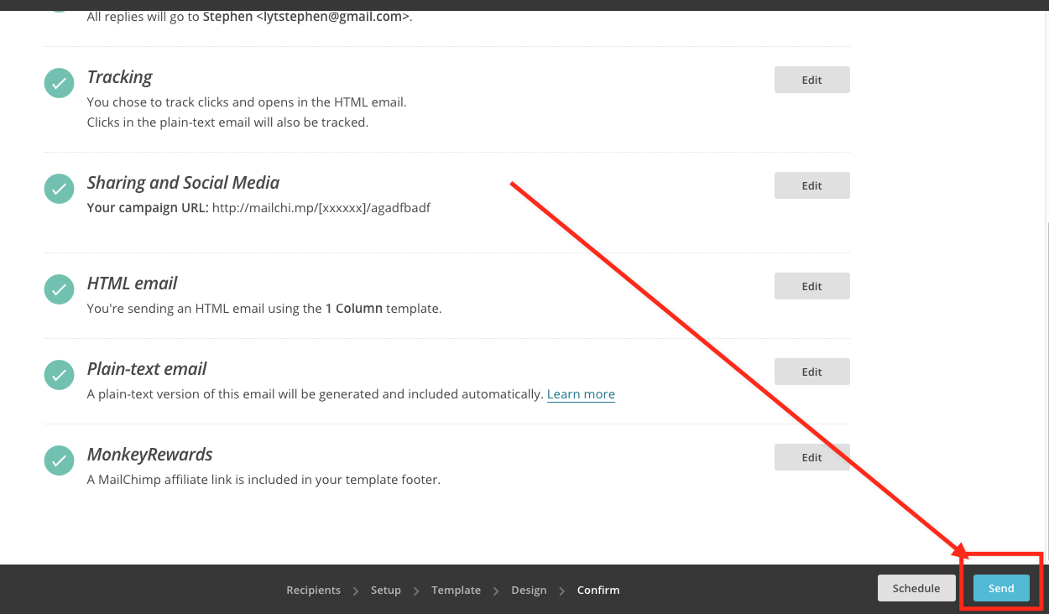Click Edit button for Tracking section

point(812,80)
